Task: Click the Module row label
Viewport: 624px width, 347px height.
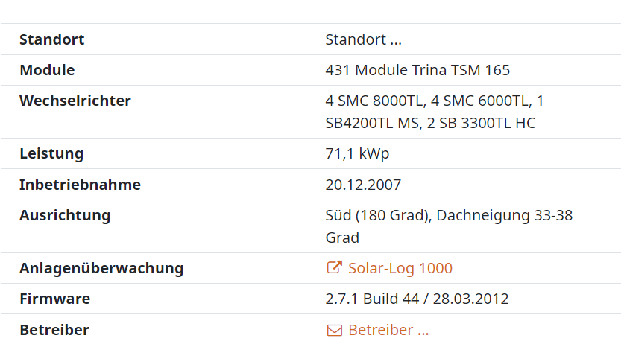Action: [47, 71]
